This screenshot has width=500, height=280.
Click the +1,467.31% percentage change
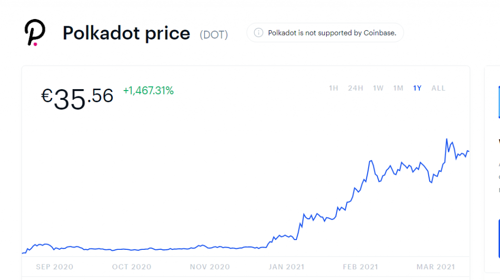[x=148, y=91]
